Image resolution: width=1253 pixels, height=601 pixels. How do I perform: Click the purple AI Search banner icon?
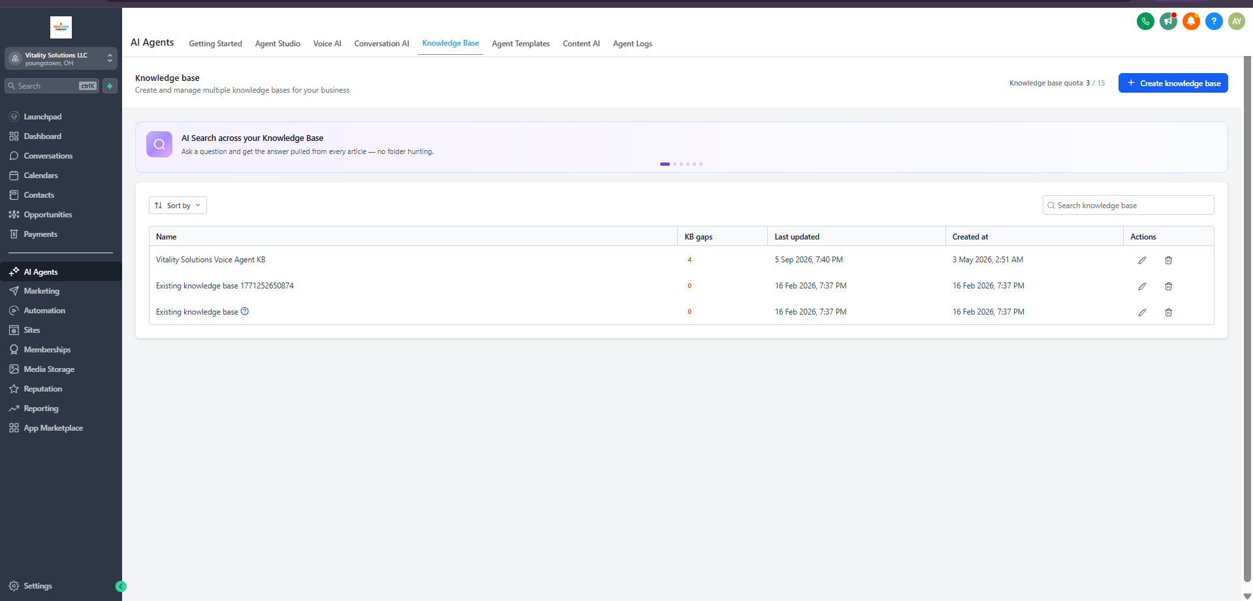[x=159, y=144]
